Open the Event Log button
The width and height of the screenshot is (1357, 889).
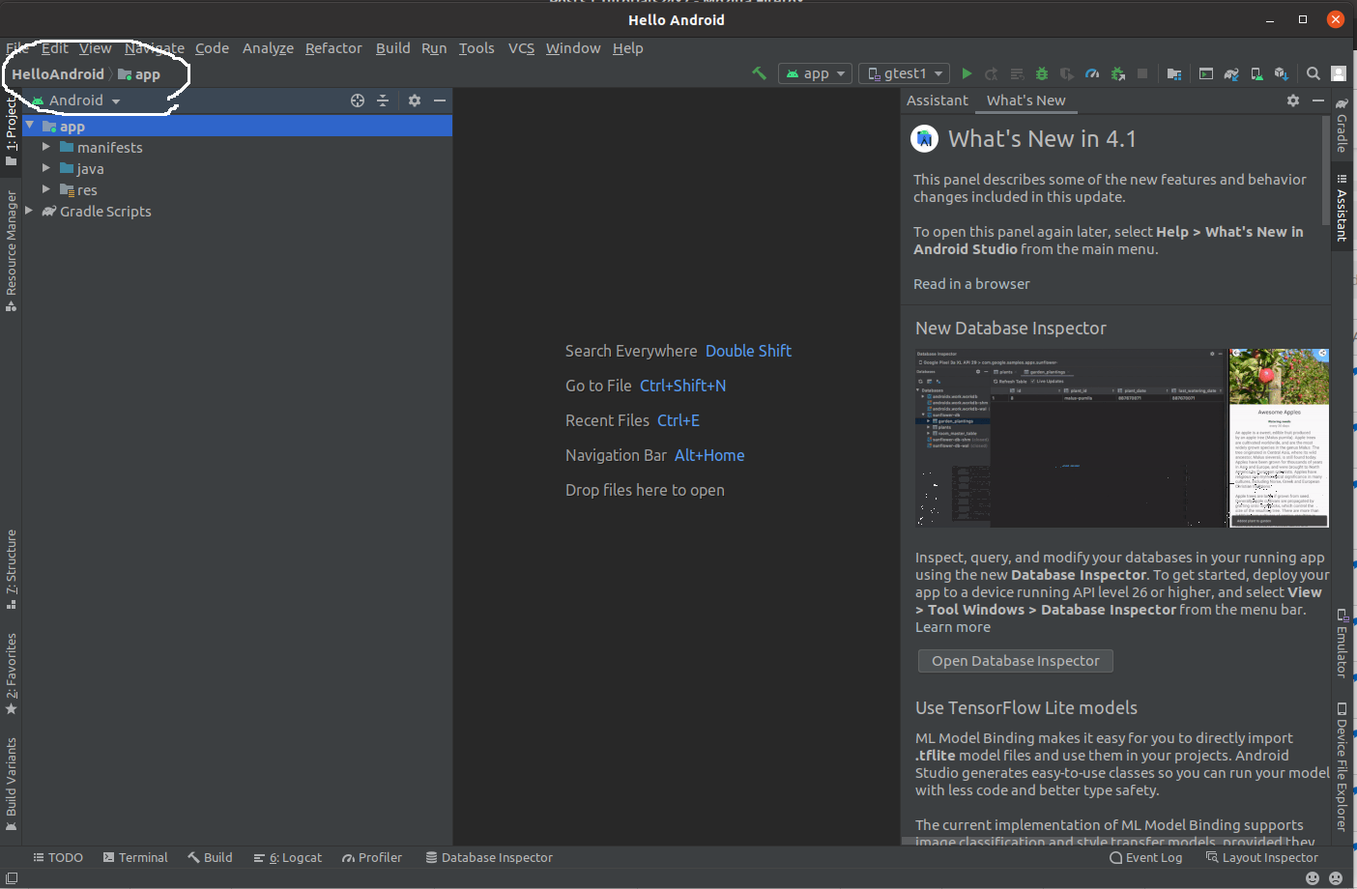coord(1145,858)
